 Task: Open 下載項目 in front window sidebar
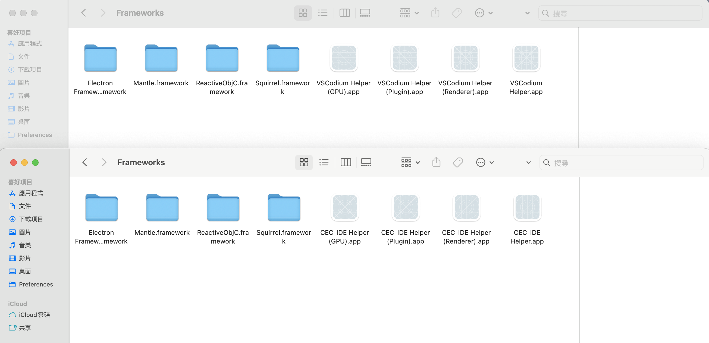coord(31,219)
